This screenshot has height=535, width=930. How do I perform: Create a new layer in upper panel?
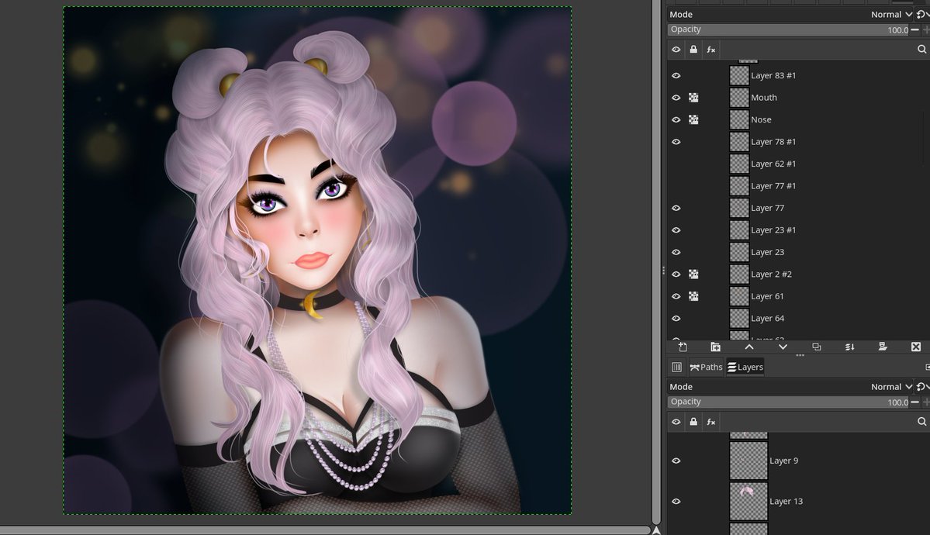(x=682, y=347)
